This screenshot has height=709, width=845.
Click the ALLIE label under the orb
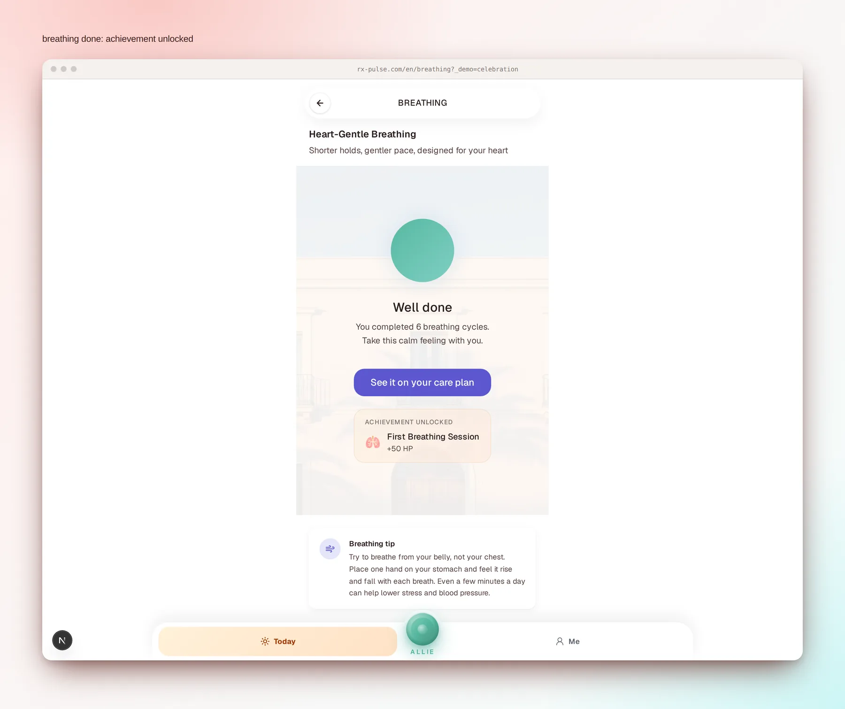[x=422, y=652]
